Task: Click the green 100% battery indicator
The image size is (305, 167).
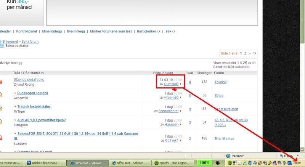Action: pyautogui.click(x=204, y=163)
